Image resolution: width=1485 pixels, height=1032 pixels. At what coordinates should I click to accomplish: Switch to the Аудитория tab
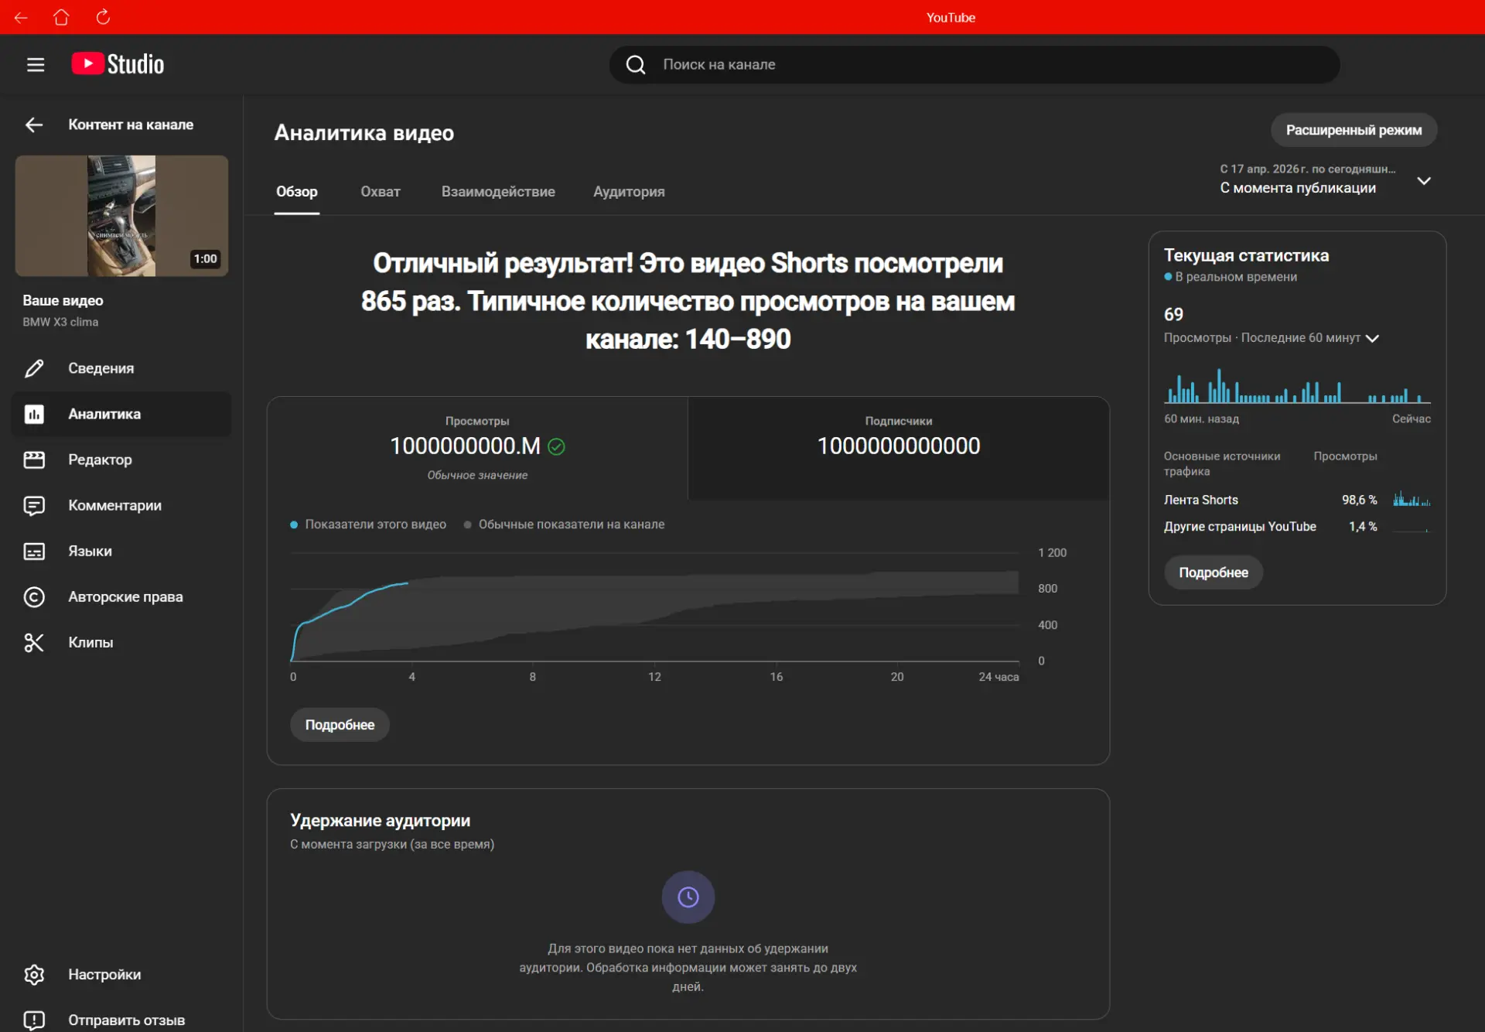629,191
